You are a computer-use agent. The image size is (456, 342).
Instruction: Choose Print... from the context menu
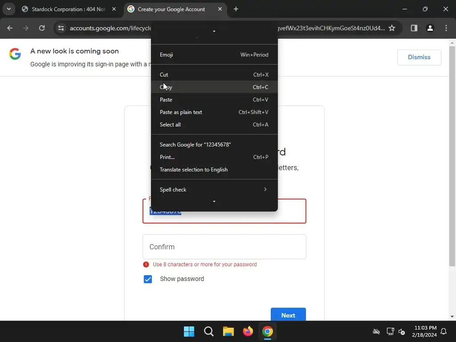pyautogui.click(x=214, y=157)
